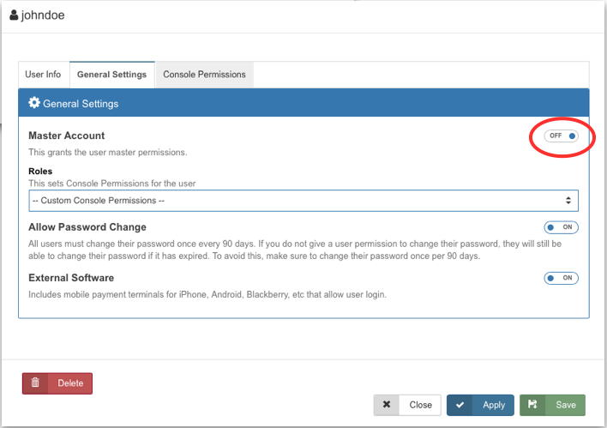The image size is (607, 428).
Task: Open the Console Permissions tab
Action: [204, 75]
